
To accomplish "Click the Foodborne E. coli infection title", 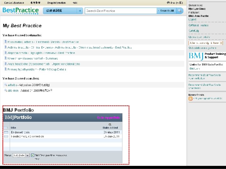I will pyautogui.click(x=27, y=136).
